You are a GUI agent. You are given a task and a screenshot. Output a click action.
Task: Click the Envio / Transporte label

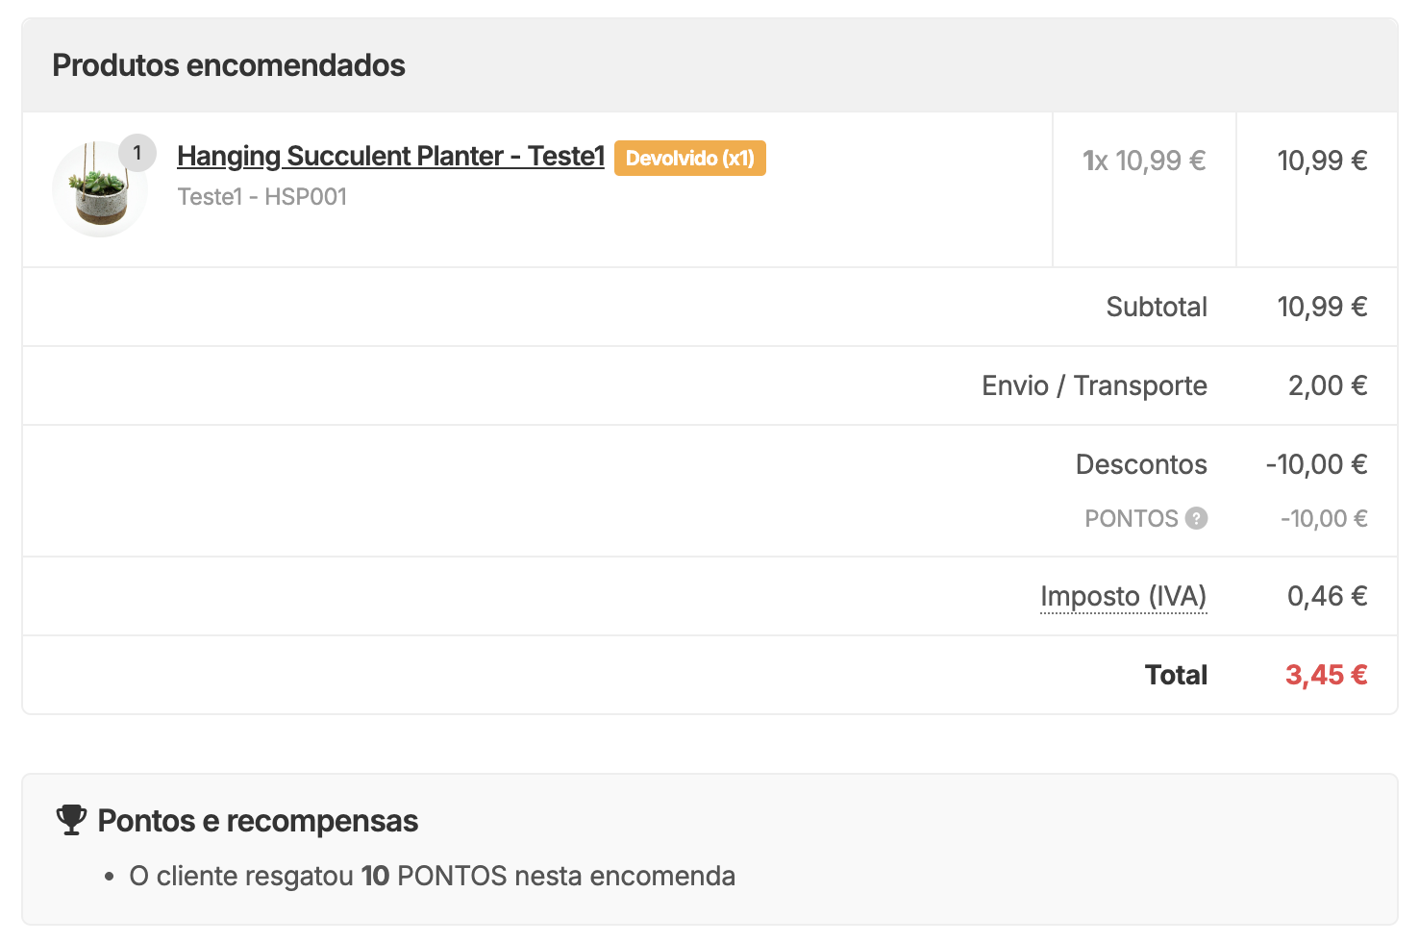1093,385
